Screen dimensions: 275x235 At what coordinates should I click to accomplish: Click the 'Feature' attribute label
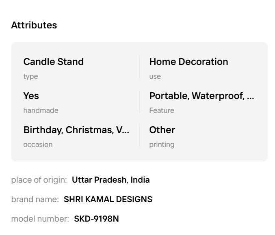[x=161, y=110]
